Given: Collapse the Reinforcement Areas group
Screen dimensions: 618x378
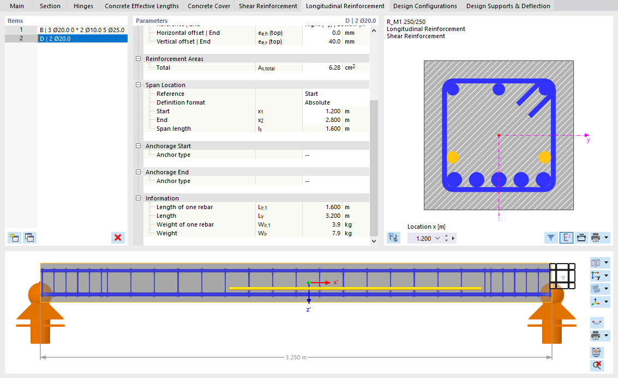Looking at the screenshot, I should click(x=139, y=59).
